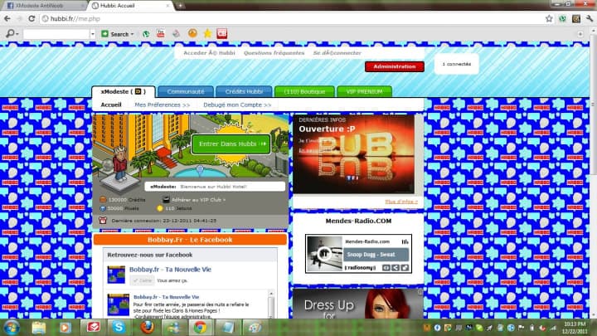Open the Chrome wrench settings menu

590,18
